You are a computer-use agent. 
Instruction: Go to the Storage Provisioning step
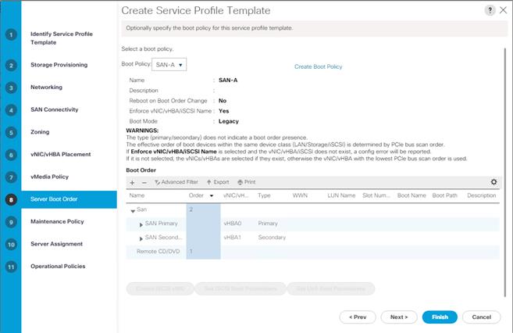(x=59, y=65)
